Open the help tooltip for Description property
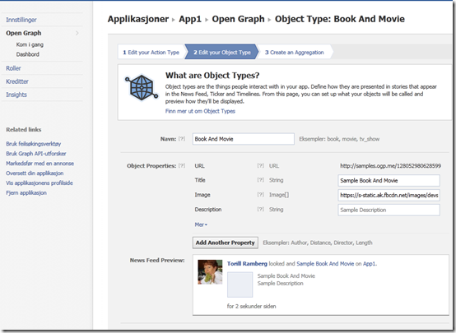This screenshot has width=456, height=333. (261, 209)
